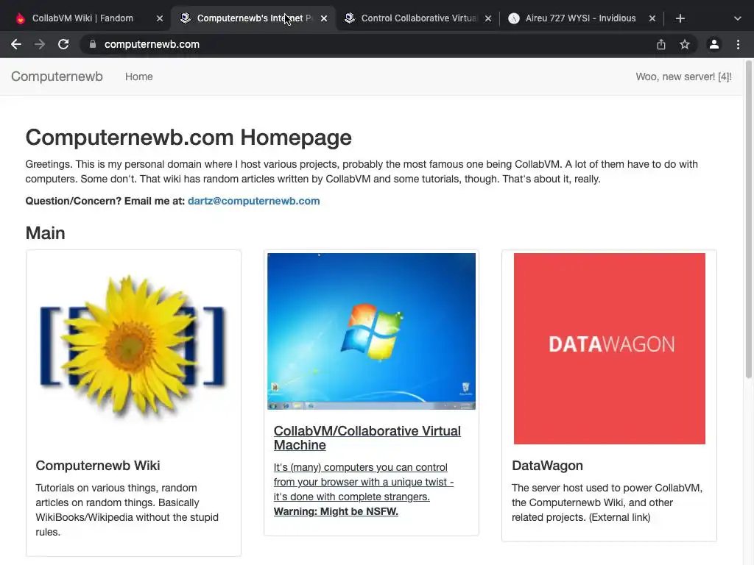Close the Aireu 727 WYSI tab
The width and height of the screenshot is (754, 565).
click(x=652, y=18)
